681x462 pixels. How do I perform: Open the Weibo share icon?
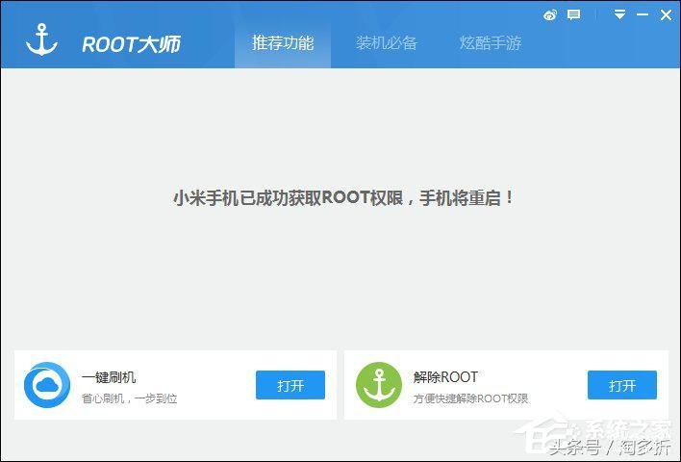550,15
